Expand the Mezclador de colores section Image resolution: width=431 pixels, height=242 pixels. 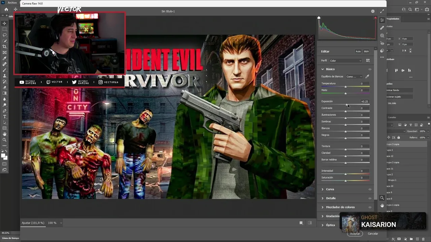(323, 207)
